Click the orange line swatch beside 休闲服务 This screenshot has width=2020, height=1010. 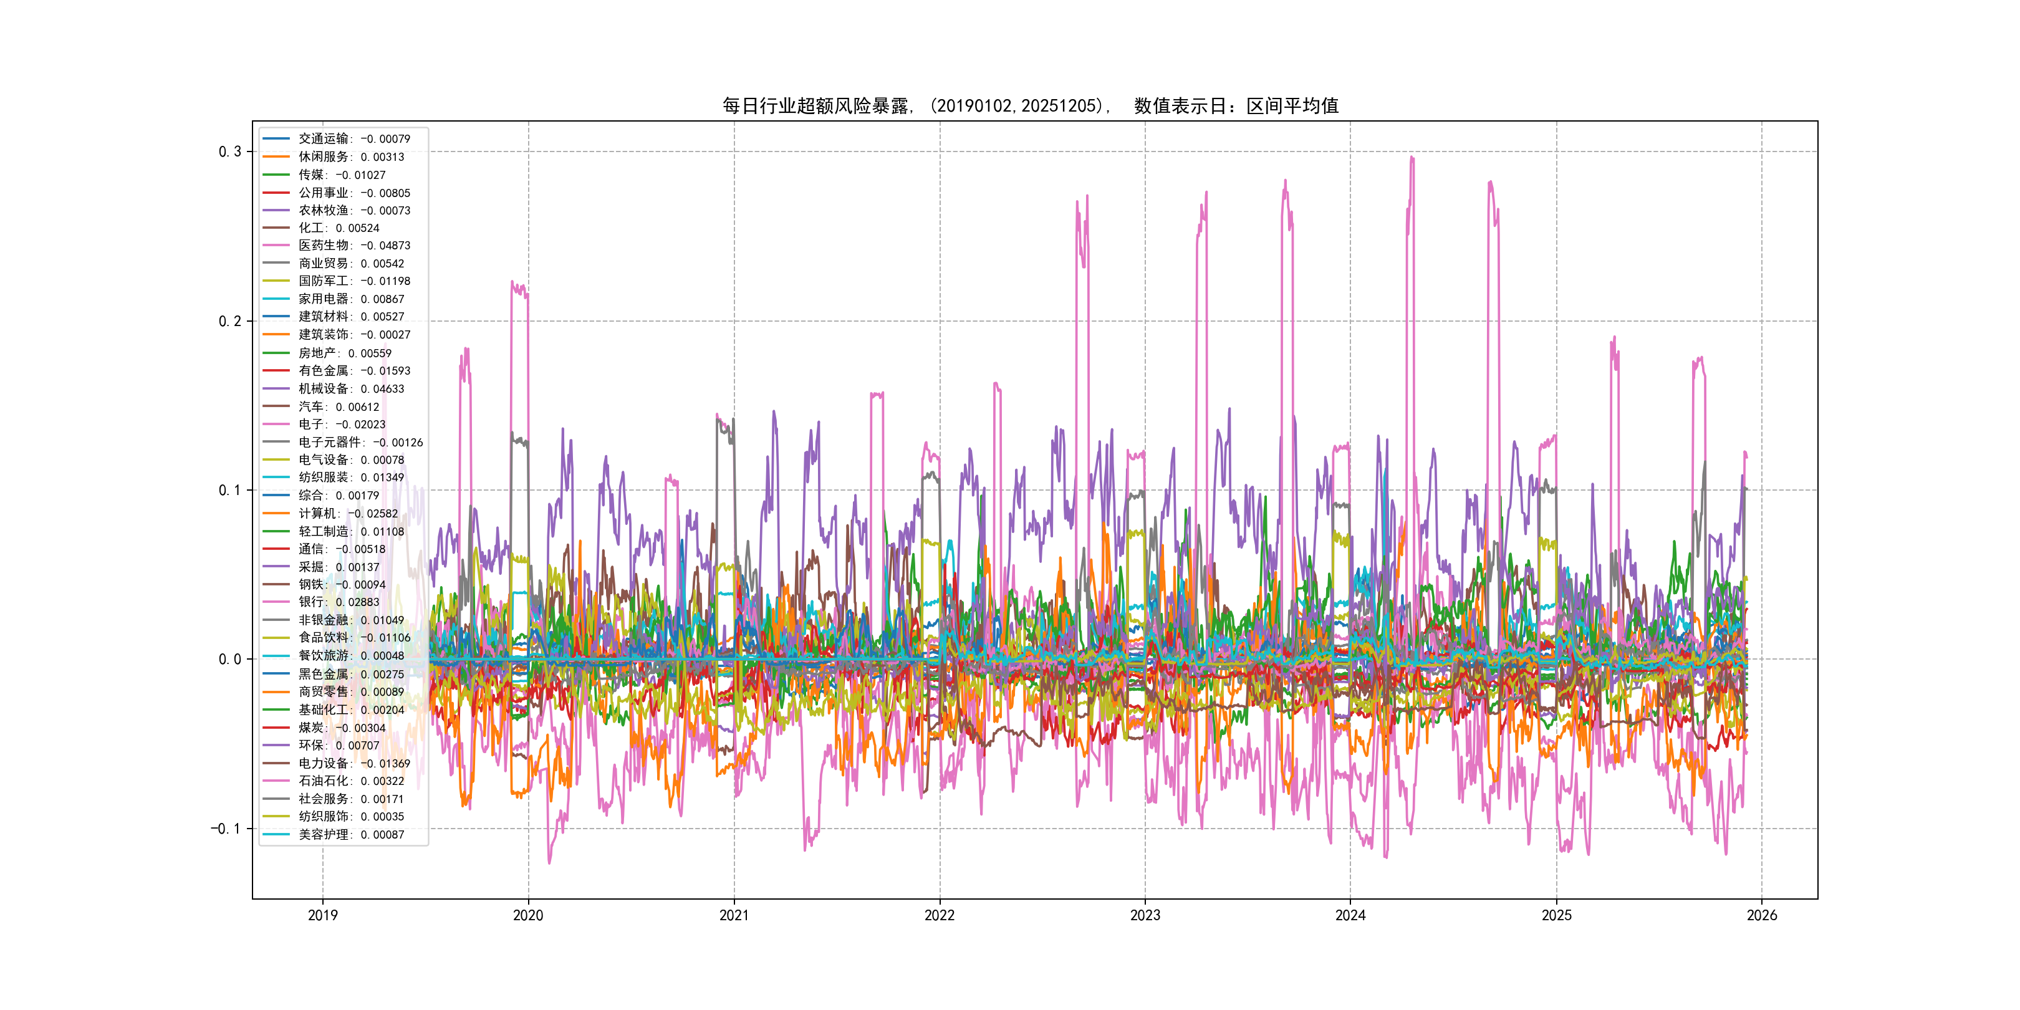(276, 157)
